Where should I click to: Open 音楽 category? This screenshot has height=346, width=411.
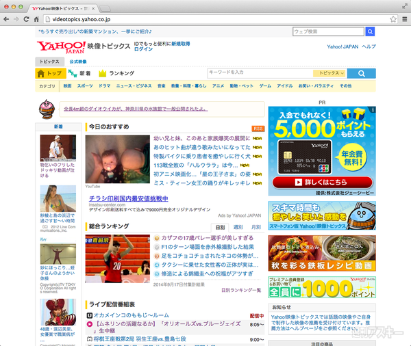pyautogui.click(x=162, y=86)
